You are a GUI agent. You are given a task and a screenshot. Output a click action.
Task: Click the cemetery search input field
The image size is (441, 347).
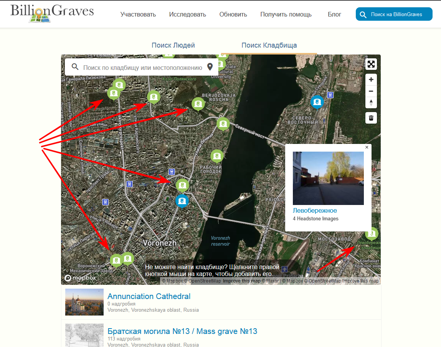(143, 68)
